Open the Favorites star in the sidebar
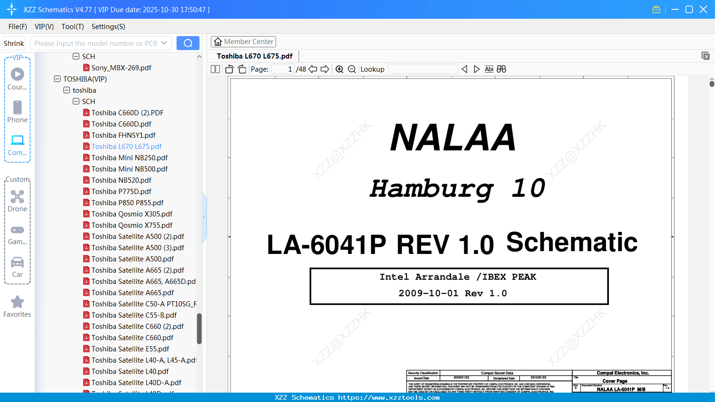The width and height of the screenshot is (715, 402). (17, 306)
